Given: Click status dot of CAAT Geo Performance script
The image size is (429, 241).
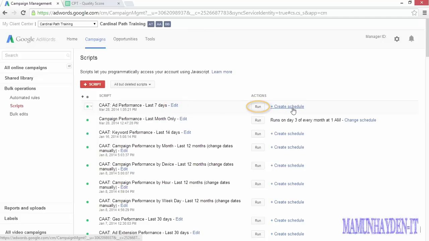Looking at the screenshot, I should click(87, 220).
